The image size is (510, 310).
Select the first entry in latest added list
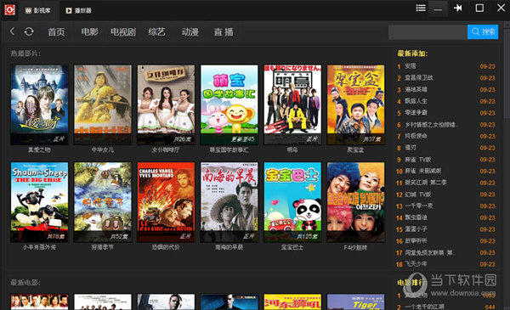(x=446, y=66)
